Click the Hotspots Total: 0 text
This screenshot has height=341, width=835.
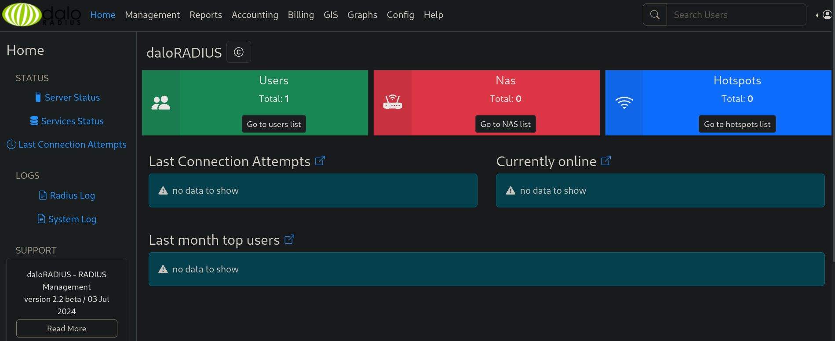pyautogui.click(x=737, y=99)
